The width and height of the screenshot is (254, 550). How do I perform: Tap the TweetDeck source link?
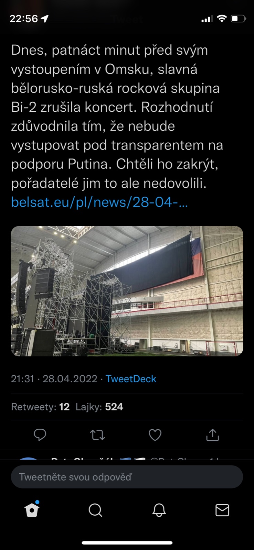tap(131, 379)
